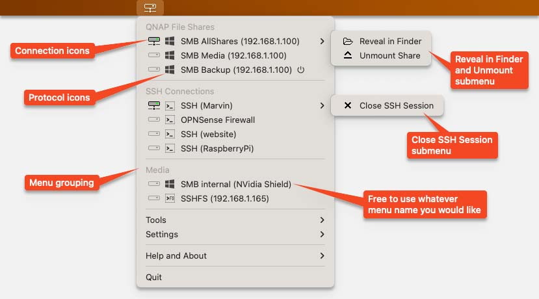Click the X icon for Close SSH Session

point(348,105)
